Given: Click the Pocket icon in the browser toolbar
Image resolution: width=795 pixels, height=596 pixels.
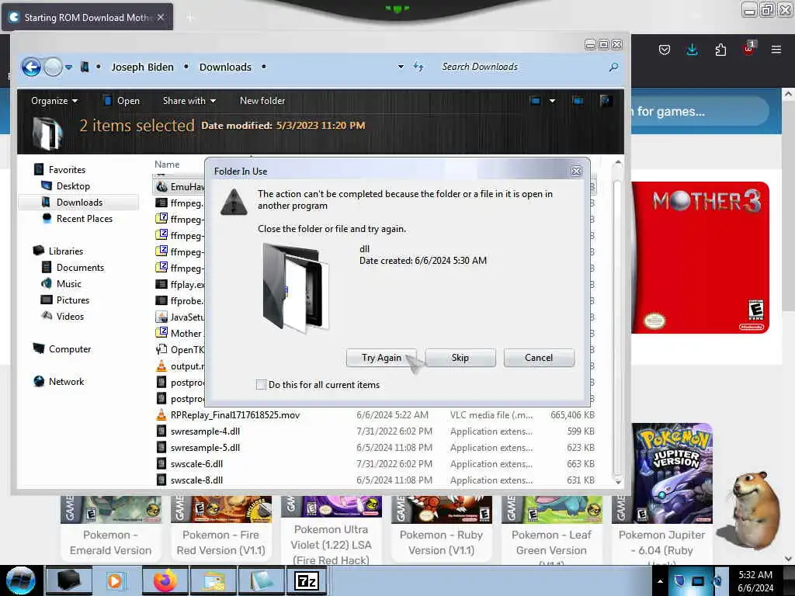Looking at the screenshot, I should pyautogui.click(x=665, y=50).
